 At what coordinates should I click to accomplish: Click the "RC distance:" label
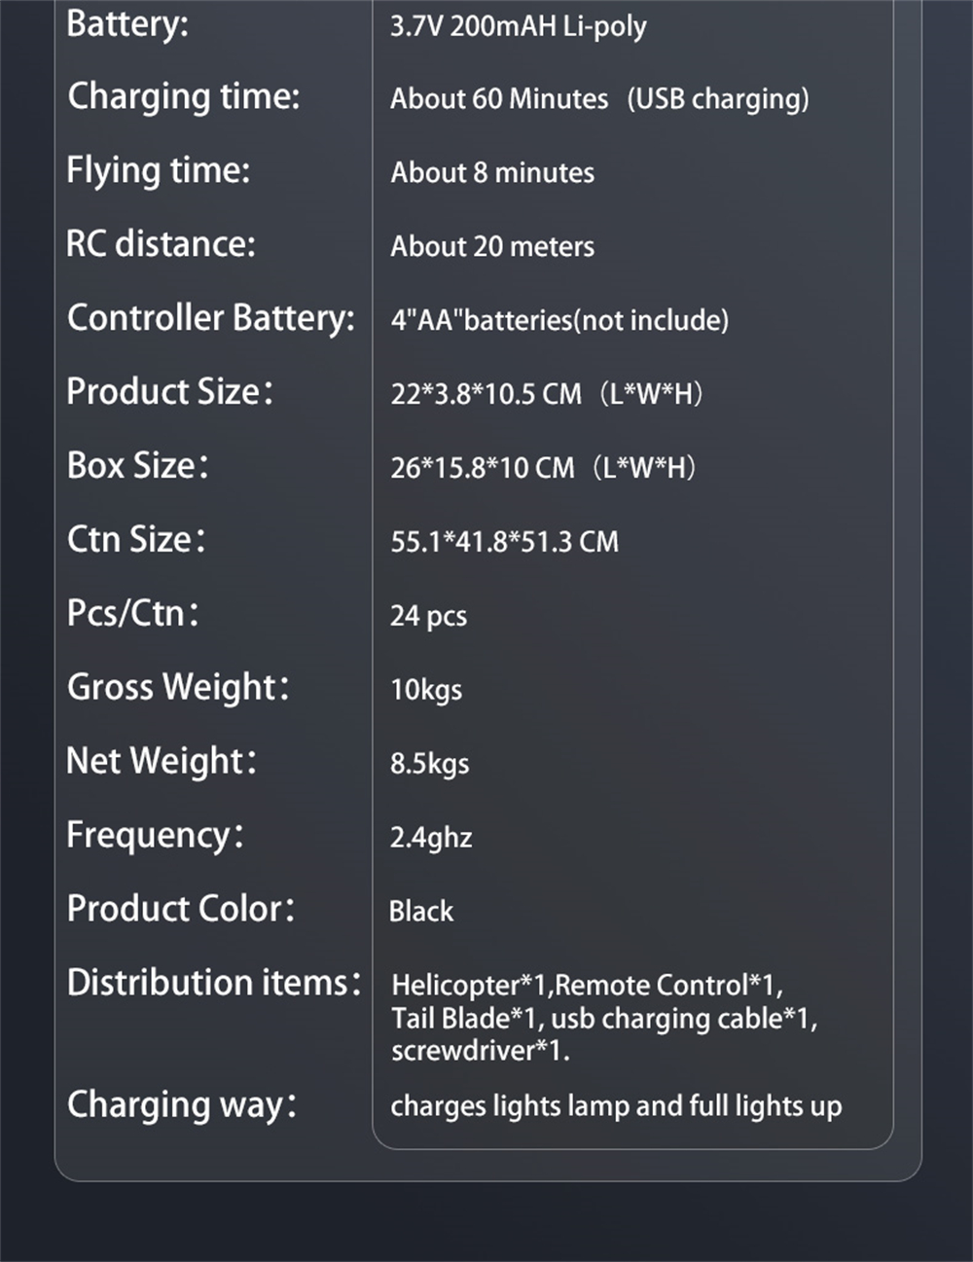coord(161,243)
